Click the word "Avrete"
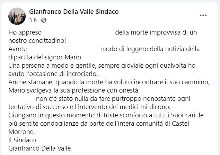 click(x=17, y=49)
